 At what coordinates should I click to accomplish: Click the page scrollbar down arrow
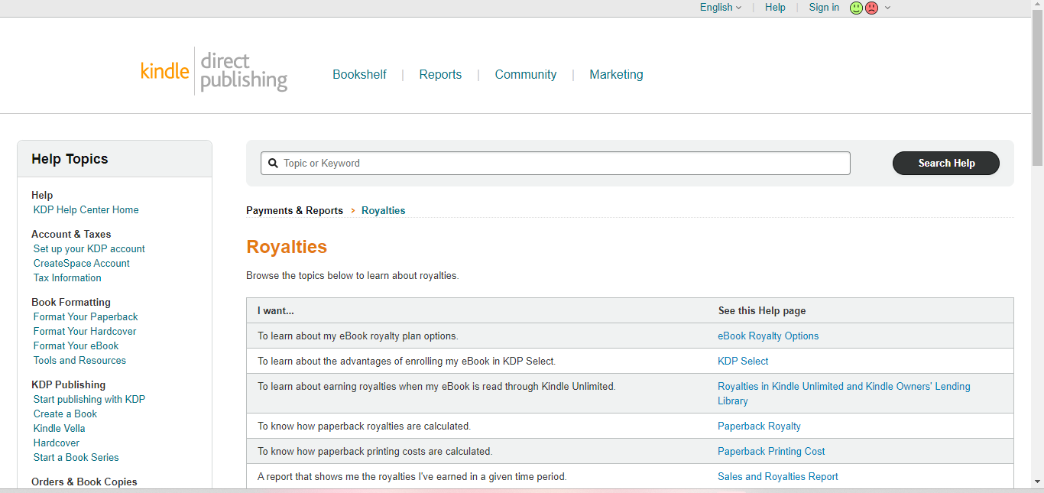[x=1037, y=482]
